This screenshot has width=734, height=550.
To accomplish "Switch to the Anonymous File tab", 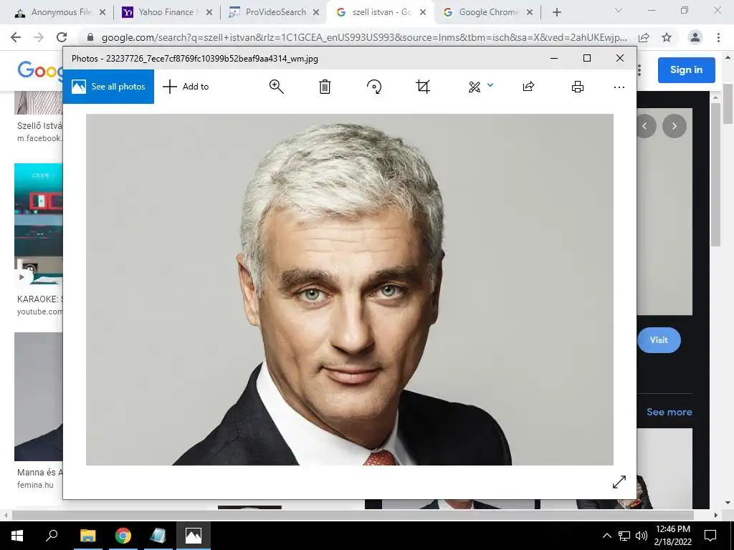I will click(x=60, y=12).
